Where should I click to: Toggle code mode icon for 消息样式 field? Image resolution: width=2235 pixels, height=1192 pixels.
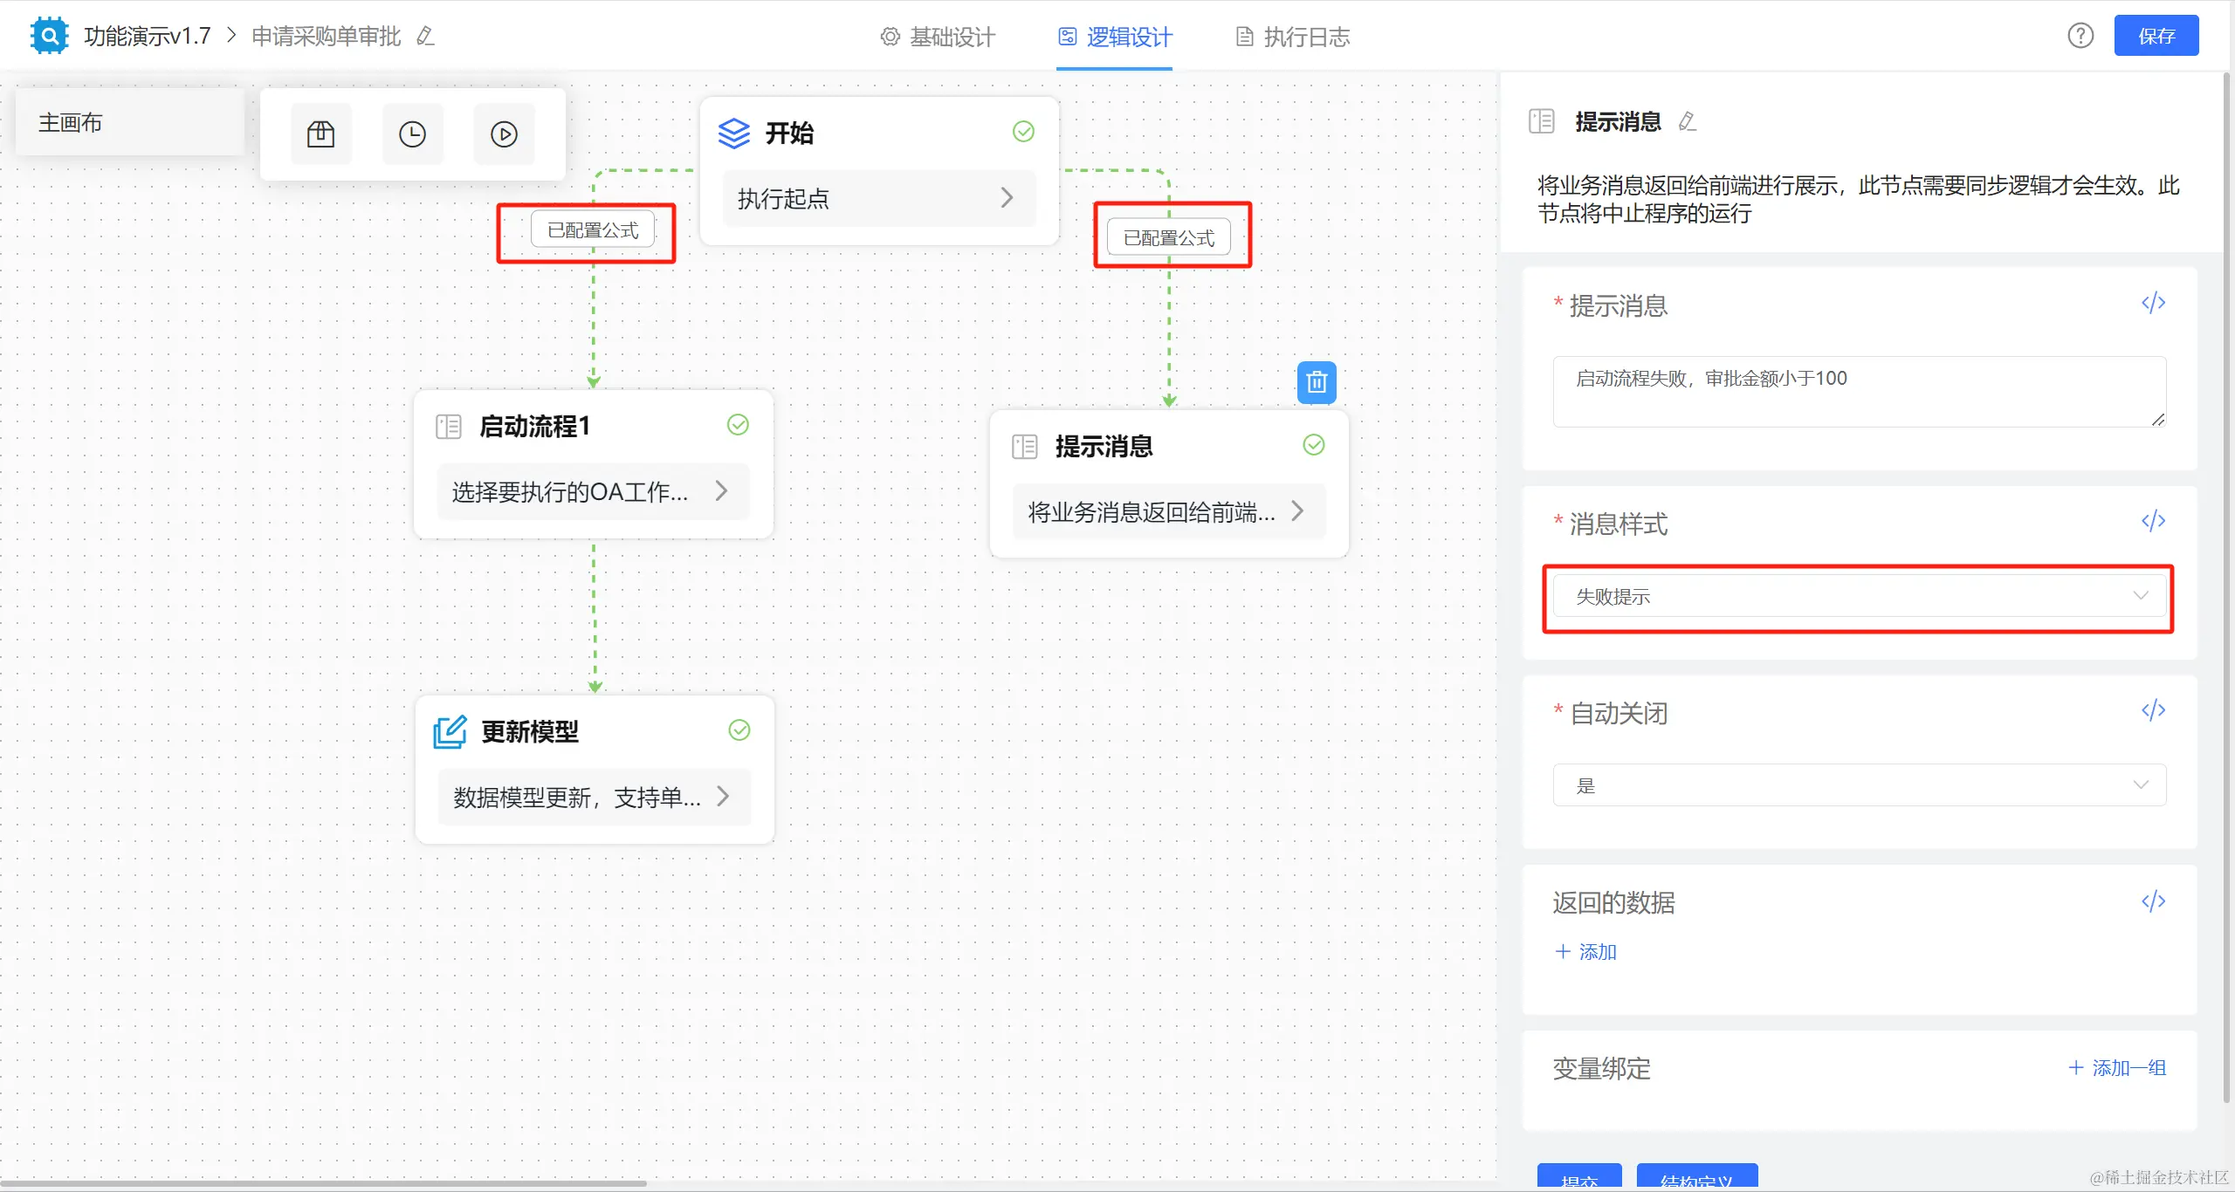[x=2153, y=521]
